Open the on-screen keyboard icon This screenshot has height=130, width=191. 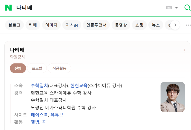click(169, 8)
